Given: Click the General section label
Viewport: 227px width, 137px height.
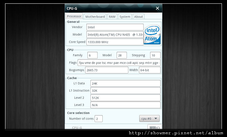Looking at the screenshot, I should click(x=73, y=22).
